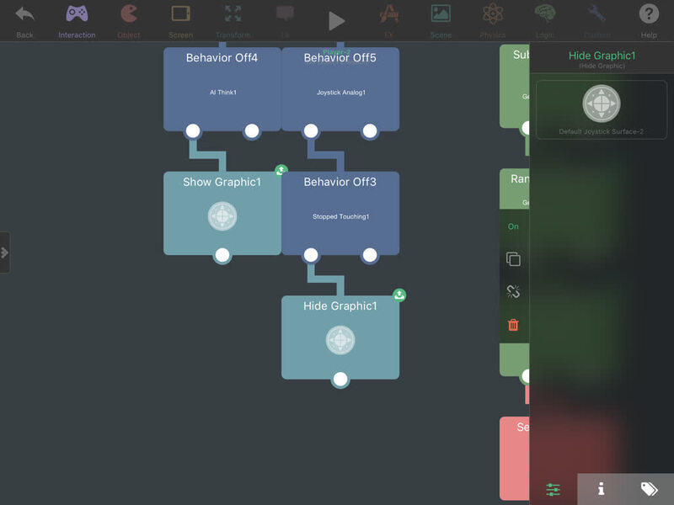The image size is (674, 505).
Task: Click the Hide Graphic1 properties title
Action: pos(602,56)
